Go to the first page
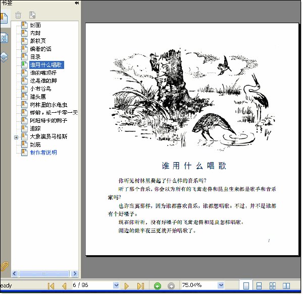 [x=51, y=286]
